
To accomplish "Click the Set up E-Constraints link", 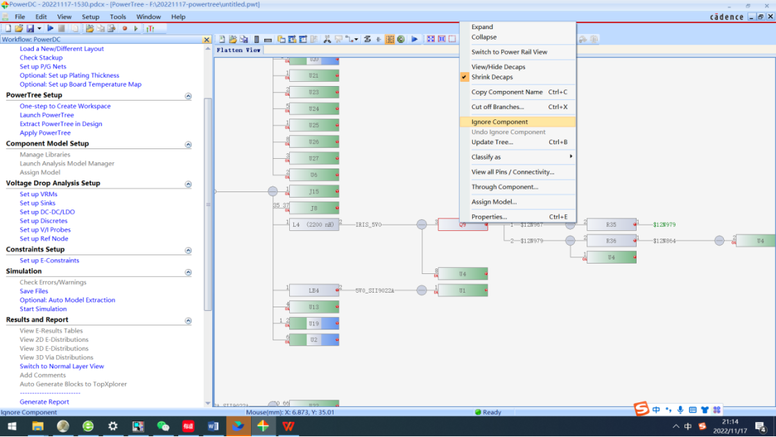I will coord(49,260).
